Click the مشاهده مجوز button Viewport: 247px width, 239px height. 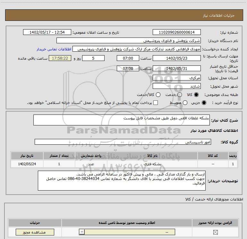pos(35,232)
